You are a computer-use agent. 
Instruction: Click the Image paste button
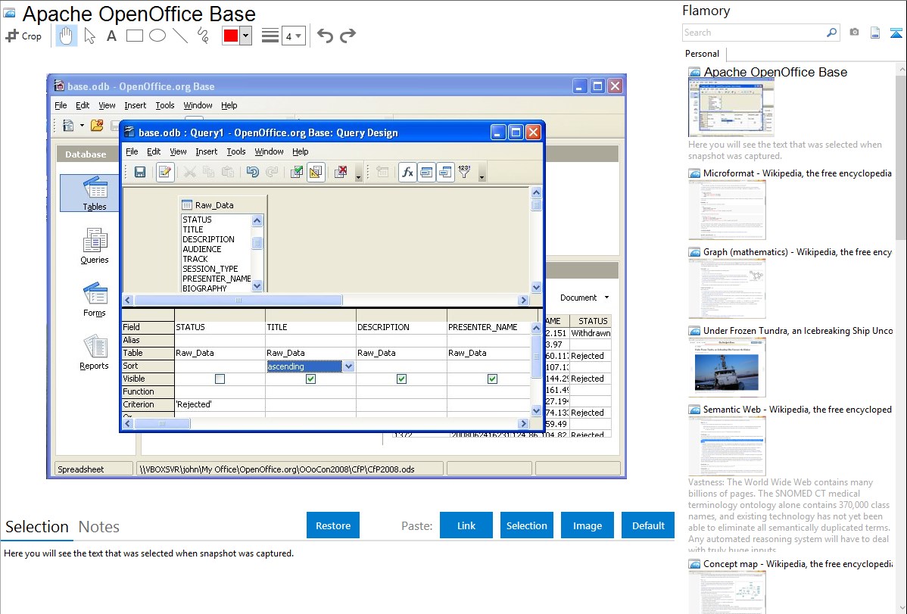(587, 525)
